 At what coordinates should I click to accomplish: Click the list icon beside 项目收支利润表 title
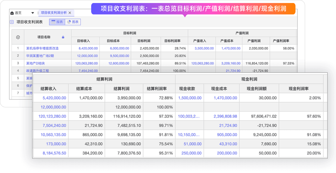[x=12, y=22]
